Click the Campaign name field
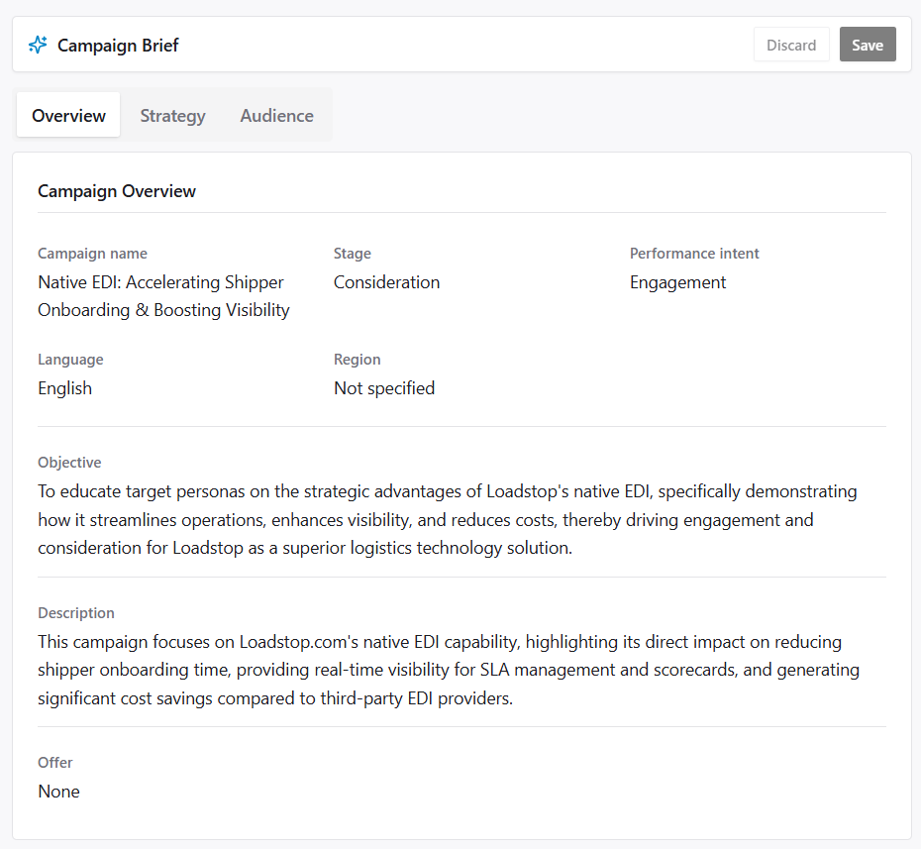 point(163,295)
